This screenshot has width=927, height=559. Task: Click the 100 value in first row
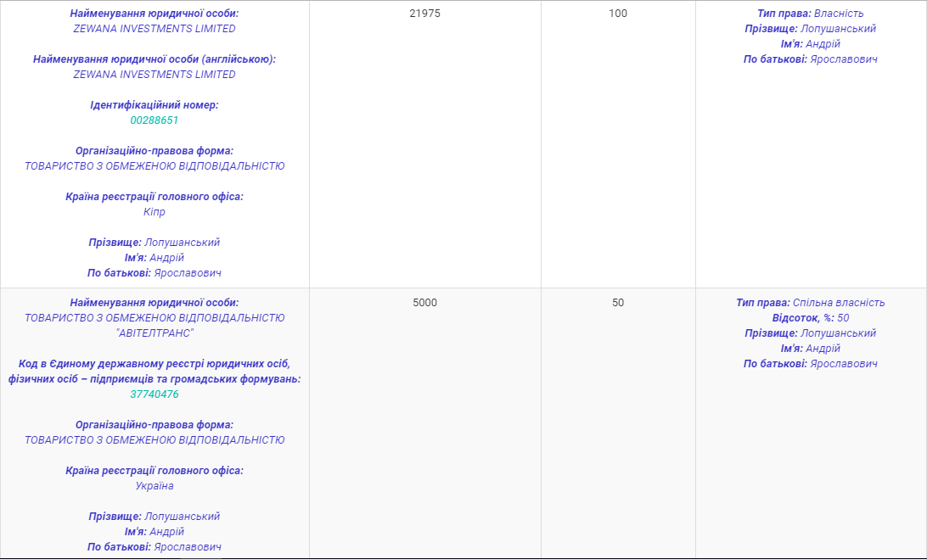618,14
